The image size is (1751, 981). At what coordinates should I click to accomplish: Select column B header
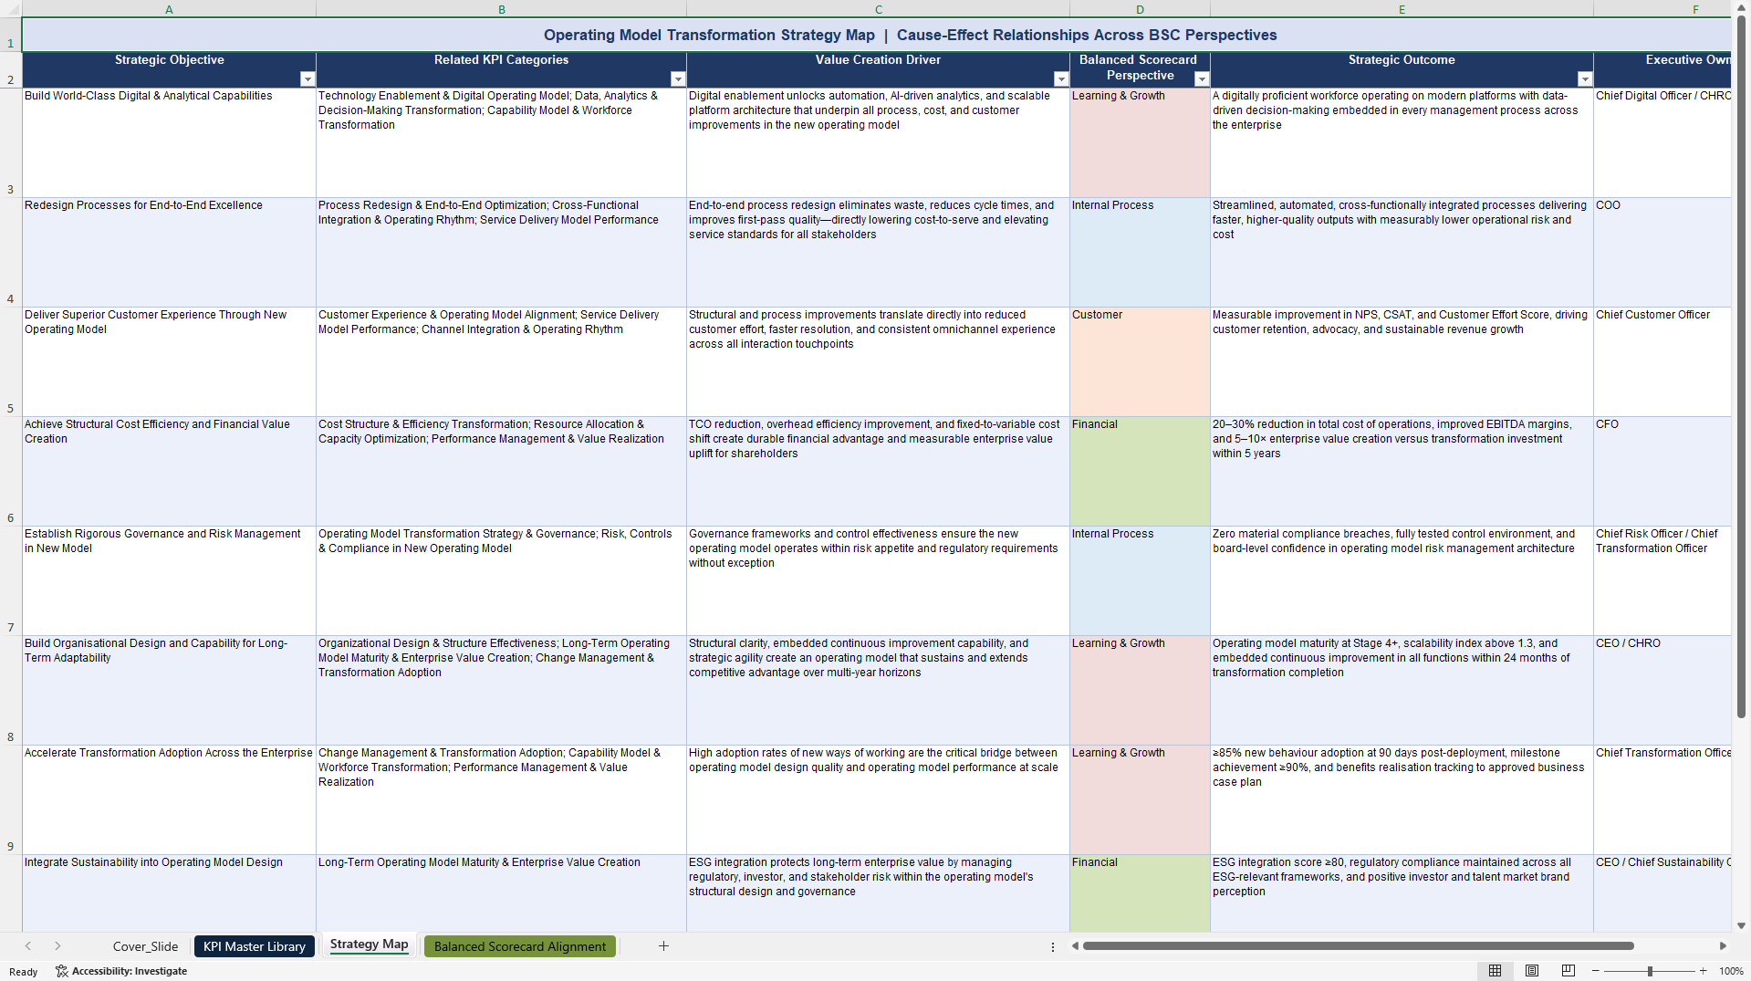501,9
